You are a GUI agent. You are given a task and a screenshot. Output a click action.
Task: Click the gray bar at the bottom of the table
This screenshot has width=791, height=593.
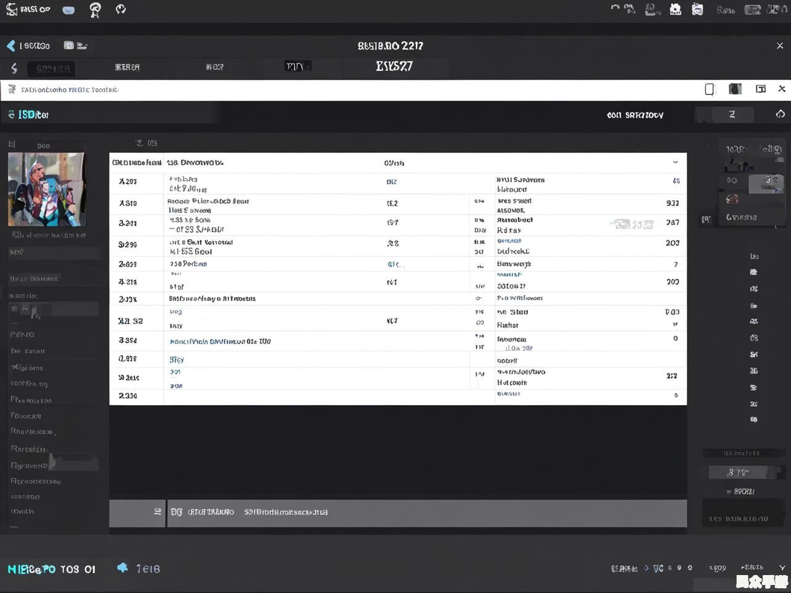pyautogui.click(x=426, y=513)
